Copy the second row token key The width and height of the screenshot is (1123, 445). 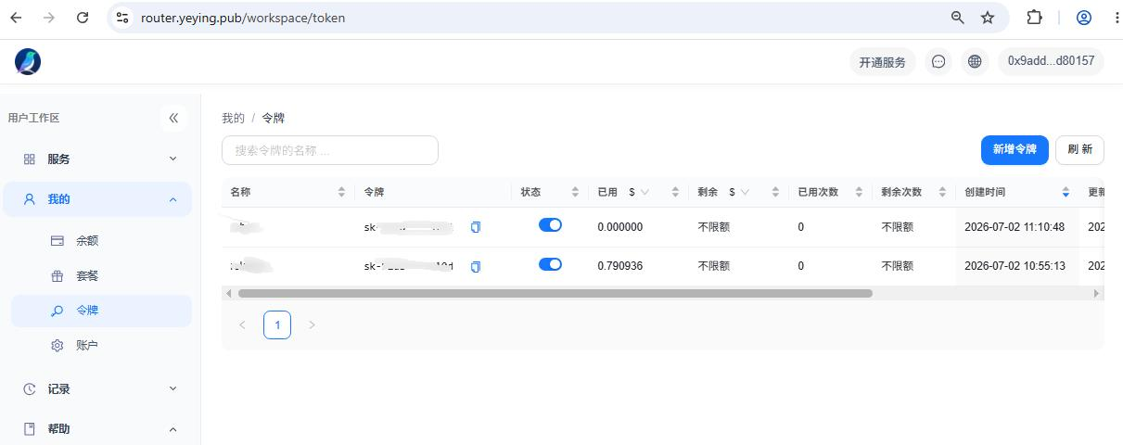476,267
